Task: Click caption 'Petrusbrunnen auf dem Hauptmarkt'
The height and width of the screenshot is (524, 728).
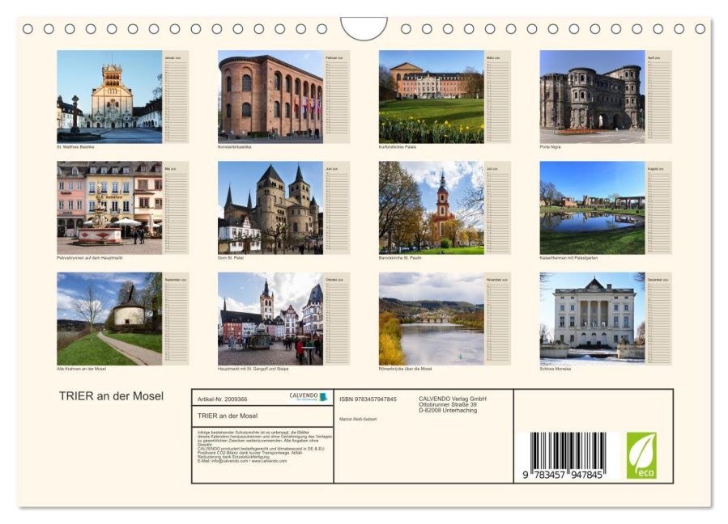Action: point(90,258)
